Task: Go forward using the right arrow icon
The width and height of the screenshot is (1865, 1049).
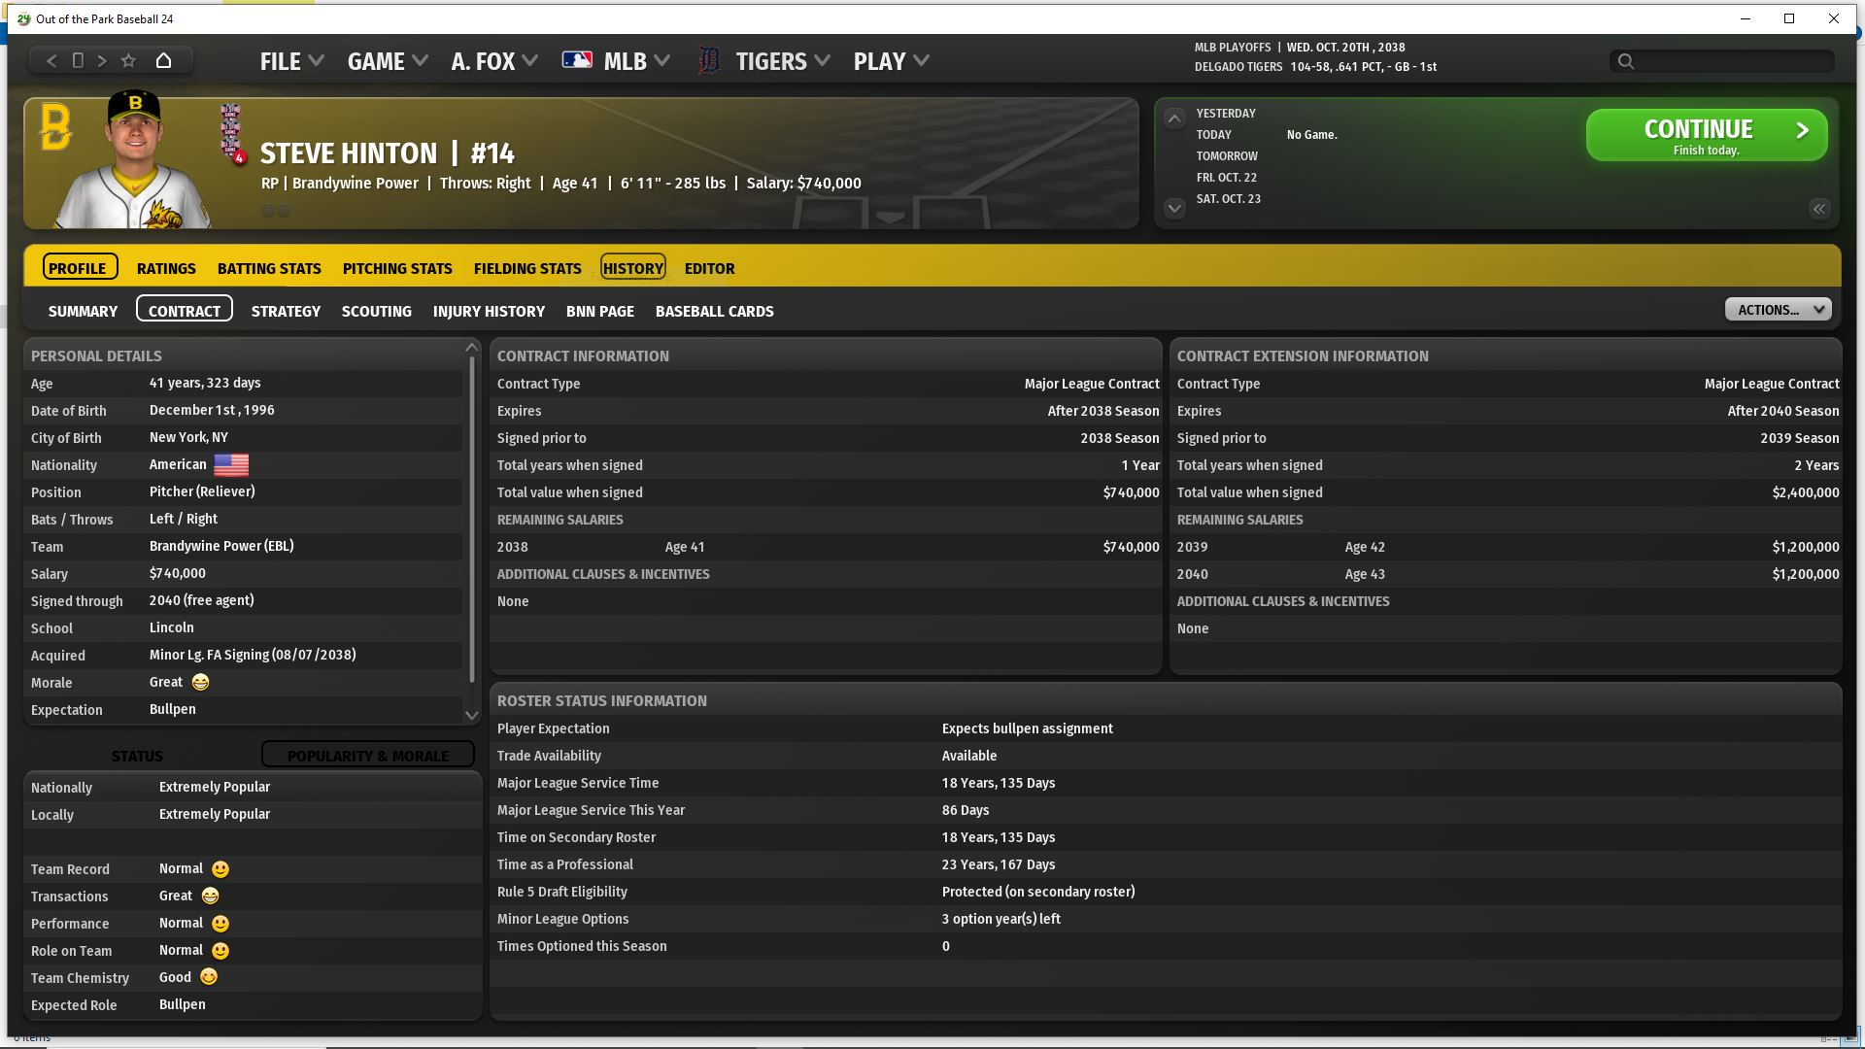Action: [102, 60]
